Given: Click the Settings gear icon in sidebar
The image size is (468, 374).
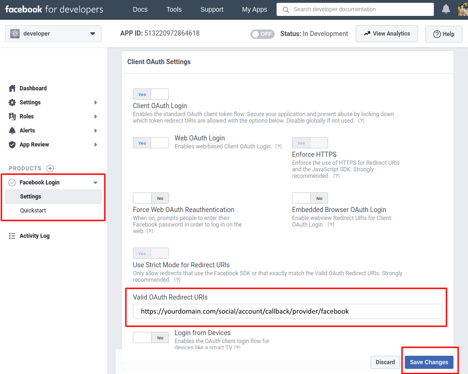Looking at the screenshot, I should pyautogui.click(x=12, y=103).
